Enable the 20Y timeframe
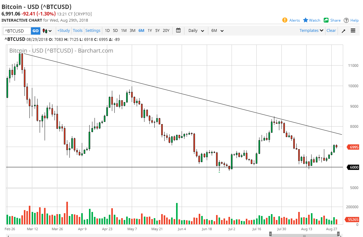Screen dimensions: 363x237 tap(166, 31)
